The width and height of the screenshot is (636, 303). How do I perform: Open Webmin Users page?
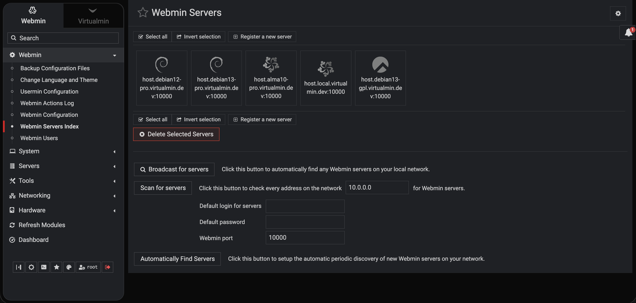39,138
